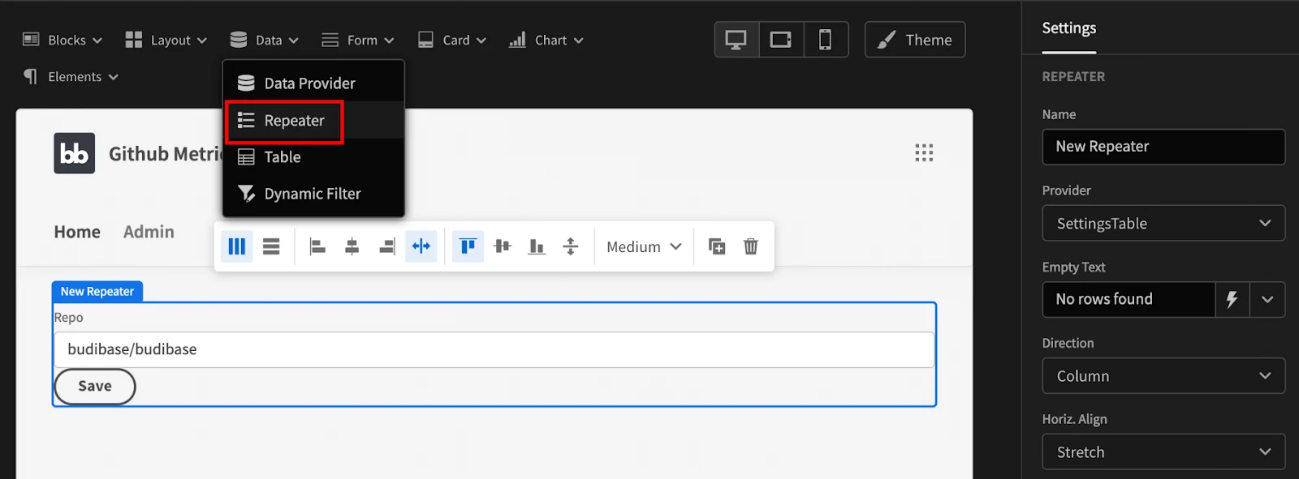1299x479 pixels.
Task: Open the Chart menu
Action: [546, 40]
